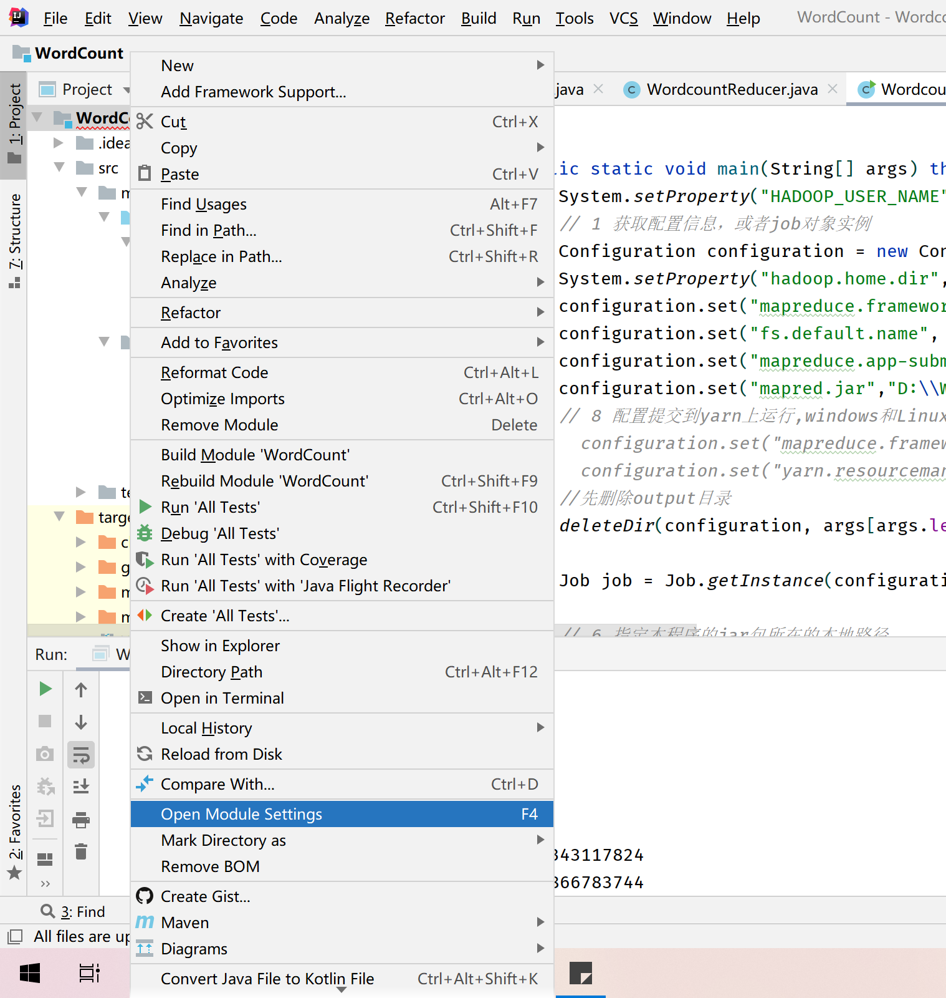Click the Run with Coverage shield icon

[x=145, y=559]
